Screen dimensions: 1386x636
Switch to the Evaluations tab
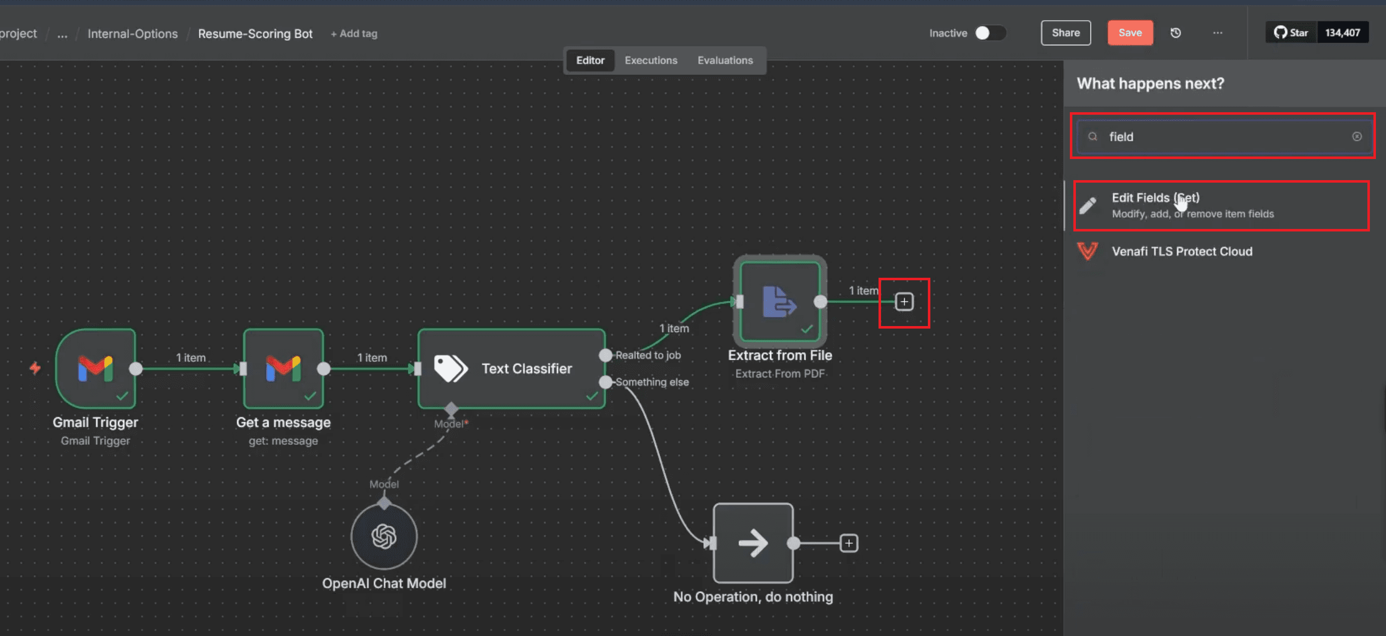coord(725,60)
